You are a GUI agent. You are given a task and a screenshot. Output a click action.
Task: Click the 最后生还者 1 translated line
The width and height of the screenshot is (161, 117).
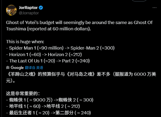click(x=49, y=113)
